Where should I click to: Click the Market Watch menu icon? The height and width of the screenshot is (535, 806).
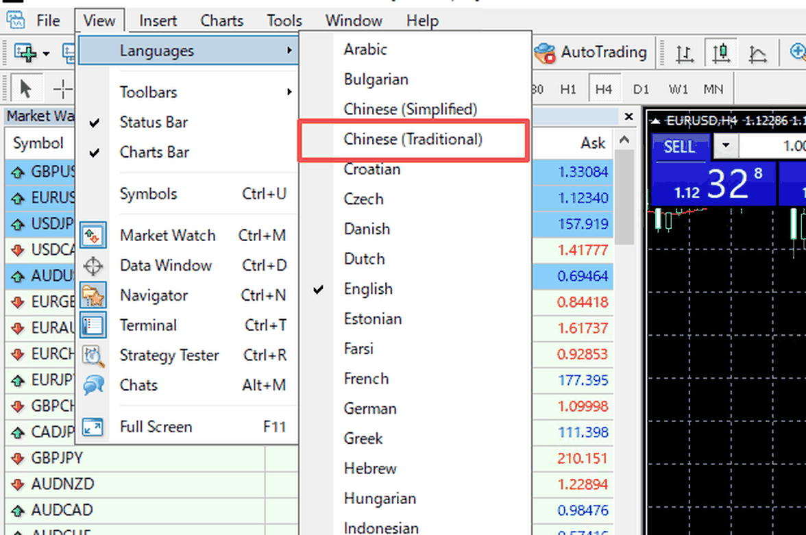tap(93, 236)
